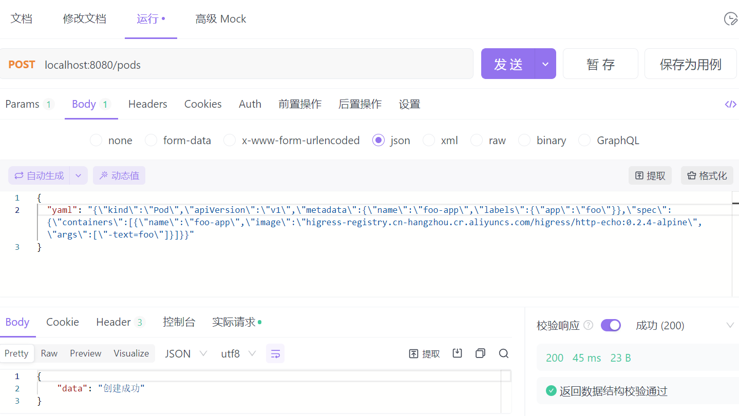Switch to the 修改文档 tab

tap(84, 19)
